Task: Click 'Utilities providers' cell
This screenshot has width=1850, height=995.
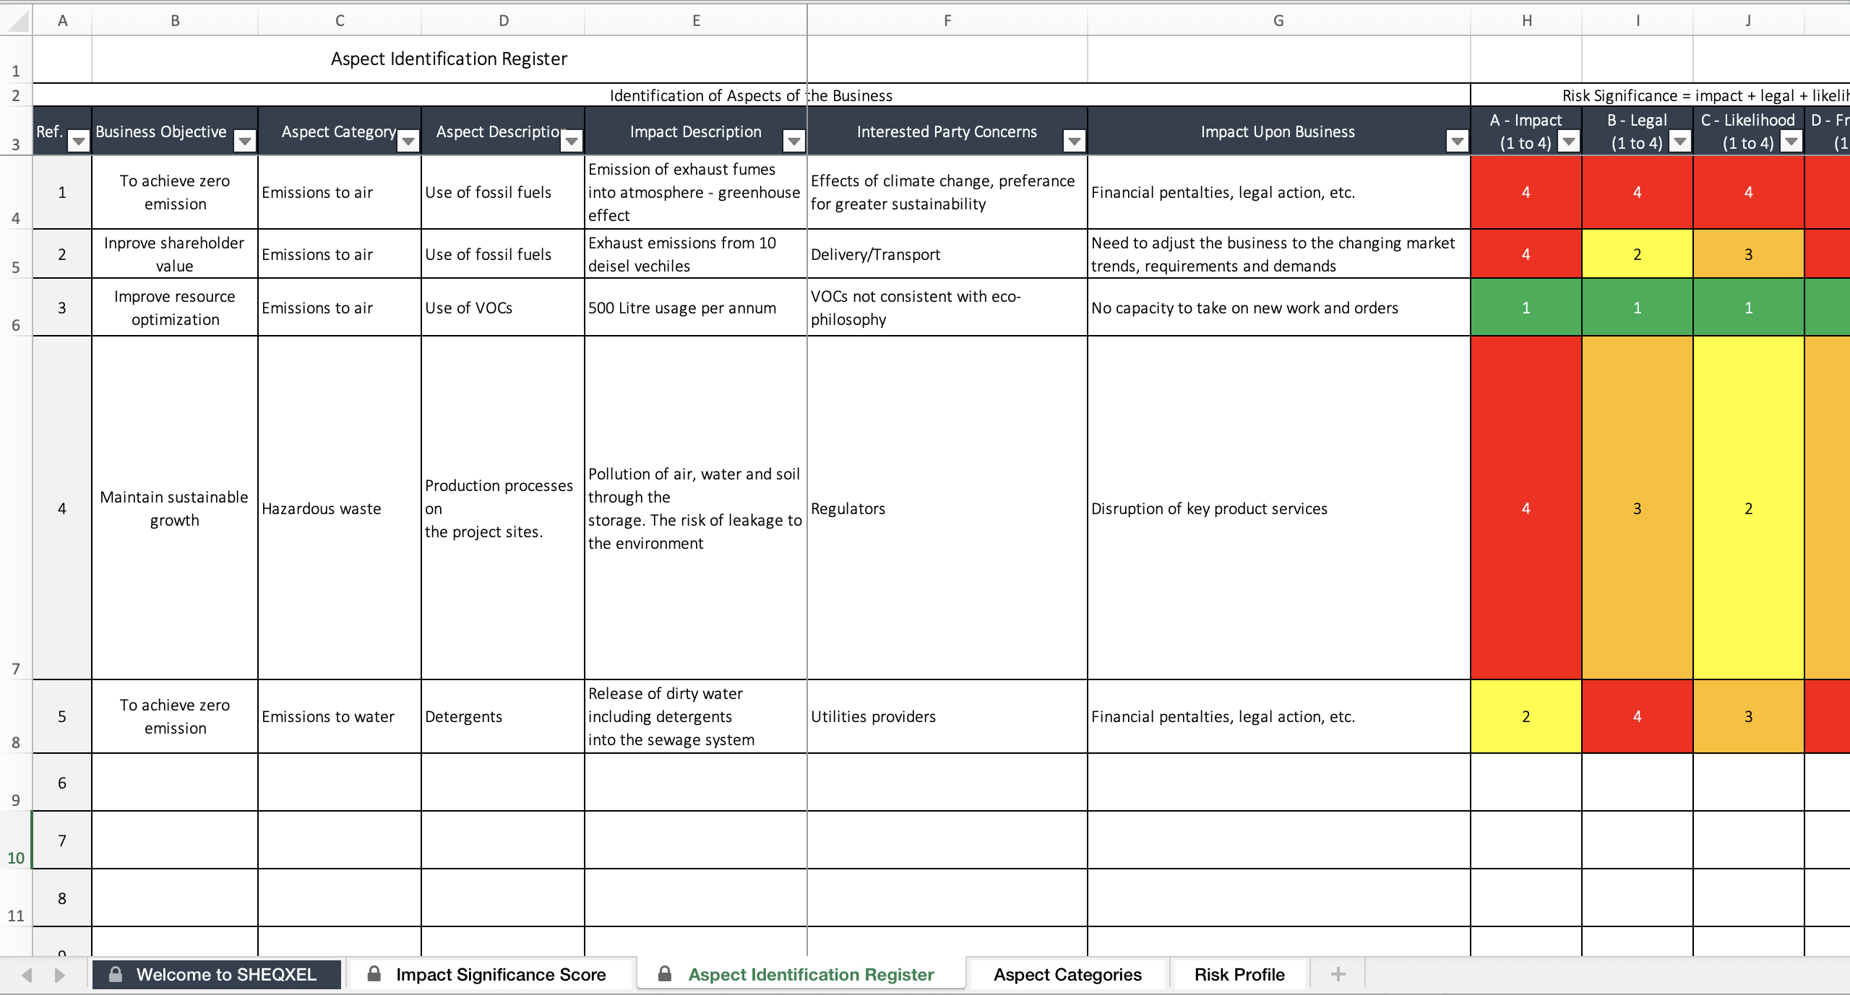Action: tap(947, 716)
